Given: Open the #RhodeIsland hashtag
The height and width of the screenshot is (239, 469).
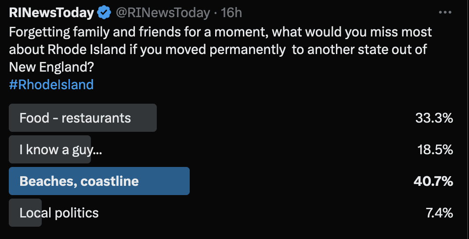Looking at the screenshot, I should (x=51, y=84).
